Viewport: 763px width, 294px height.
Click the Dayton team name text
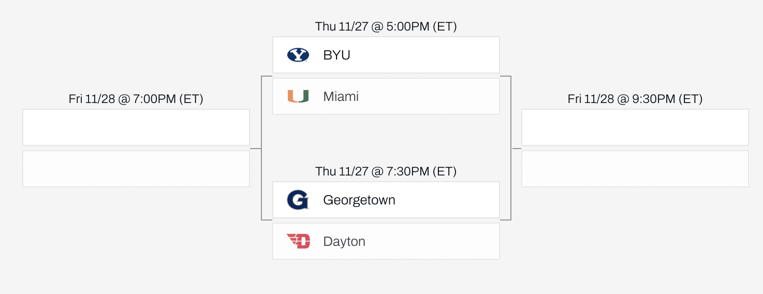pyautogui.click(x=344, y=241)
